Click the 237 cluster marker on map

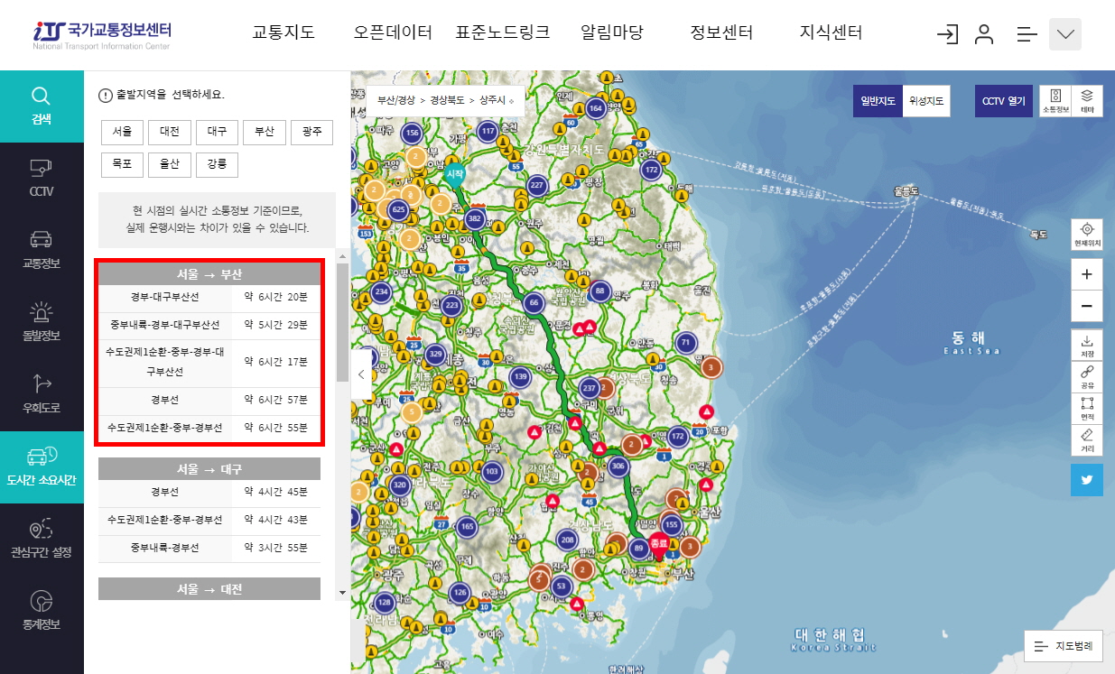pyautogui.click(x=589, y=388)
